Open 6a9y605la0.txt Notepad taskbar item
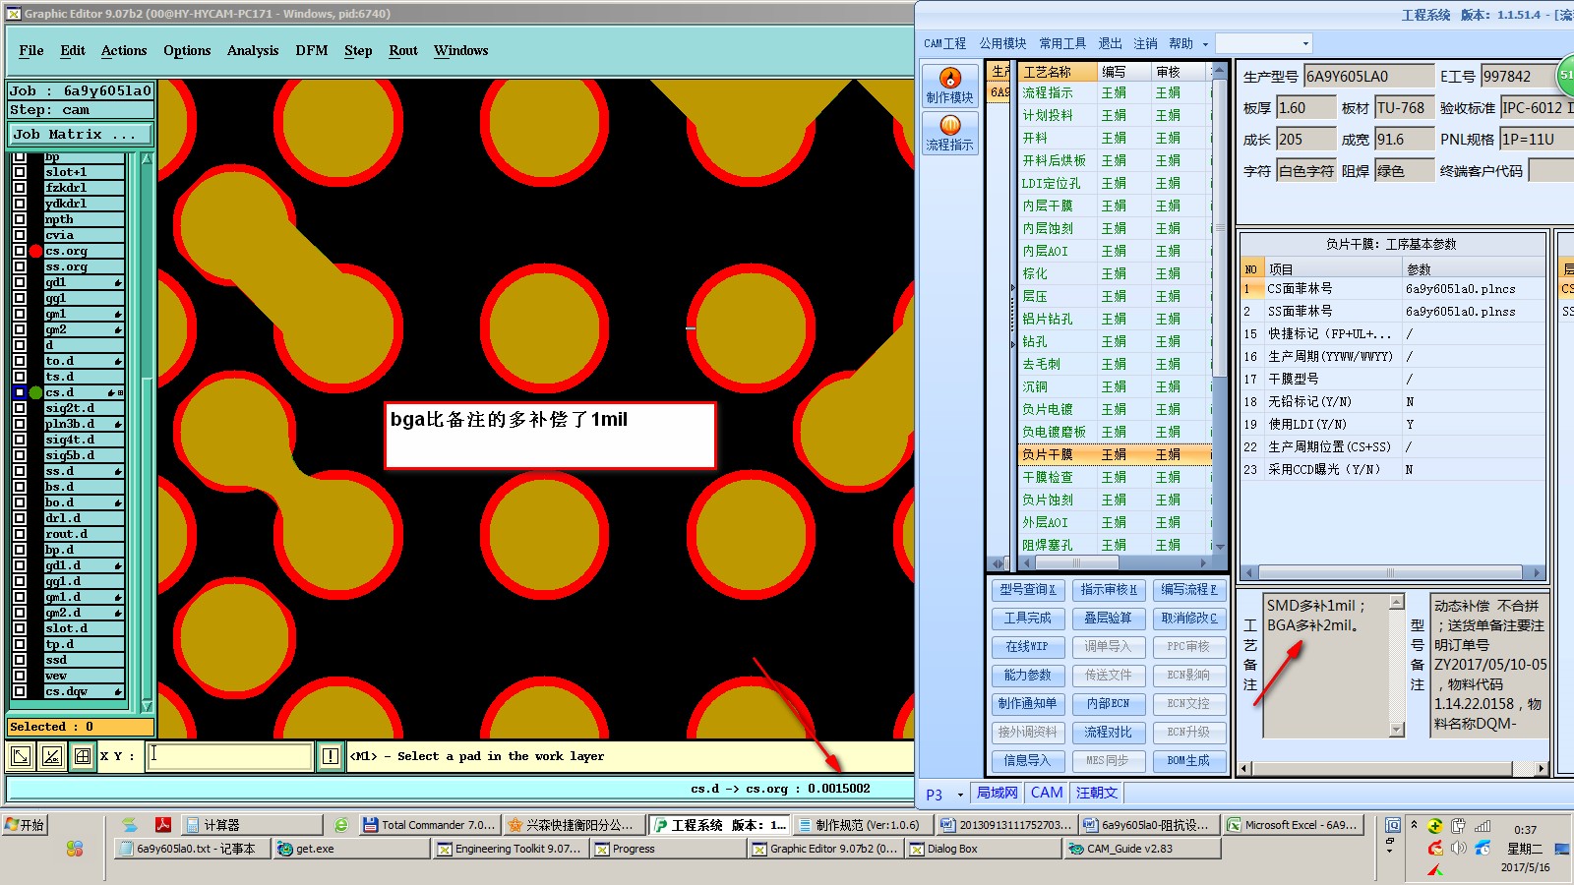This screenshot has height=885, width=1574. [x=192, y=849]
